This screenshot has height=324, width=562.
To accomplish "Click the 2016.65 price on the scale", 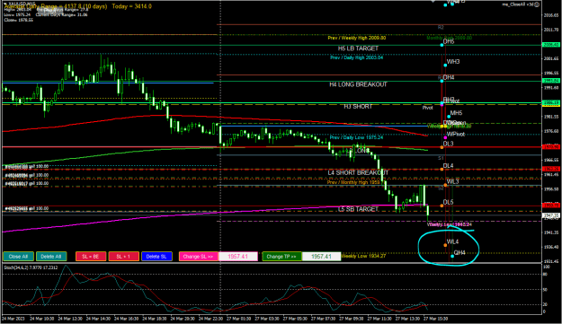I will (551, 15).
